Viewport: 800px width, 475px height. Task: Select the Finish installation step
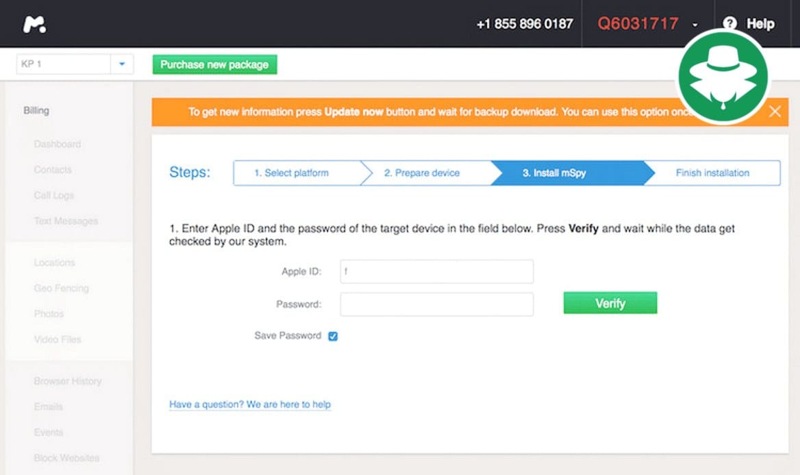tap(712, 173)
